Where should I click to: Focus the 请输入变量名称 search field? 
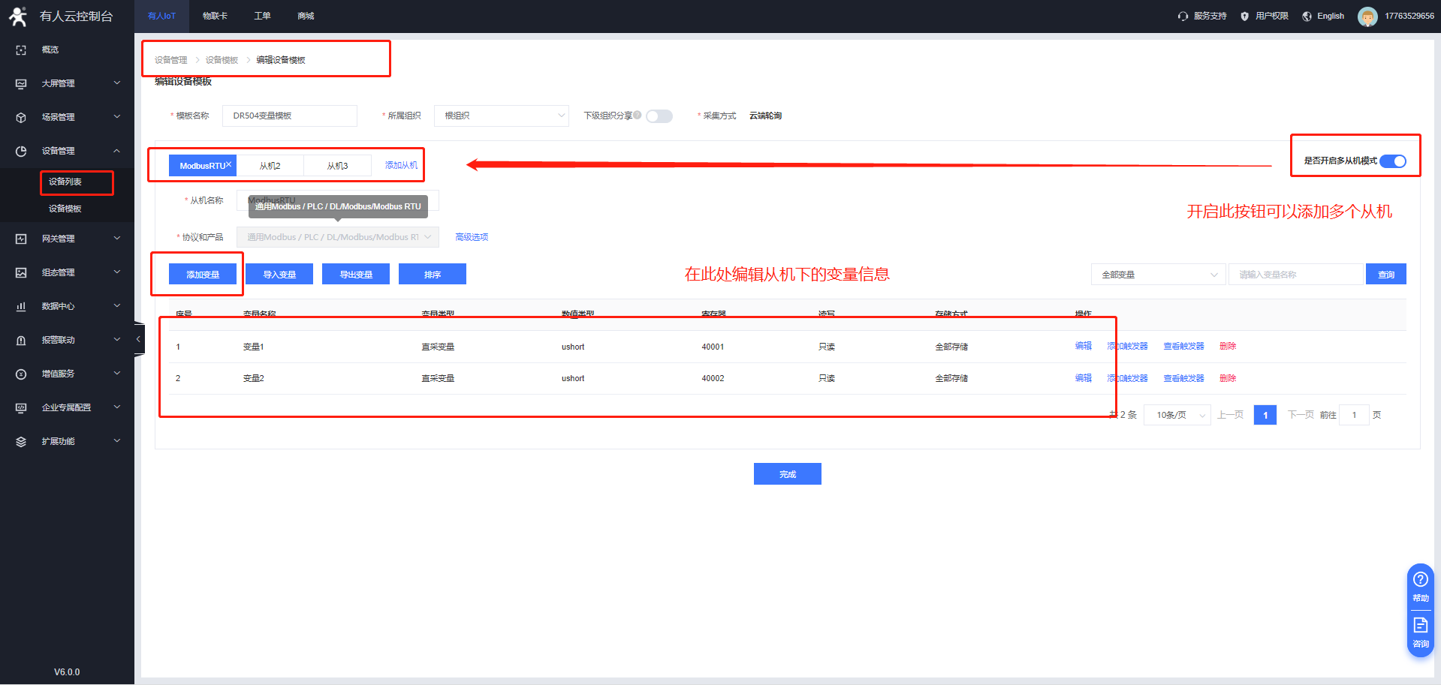1295,275
